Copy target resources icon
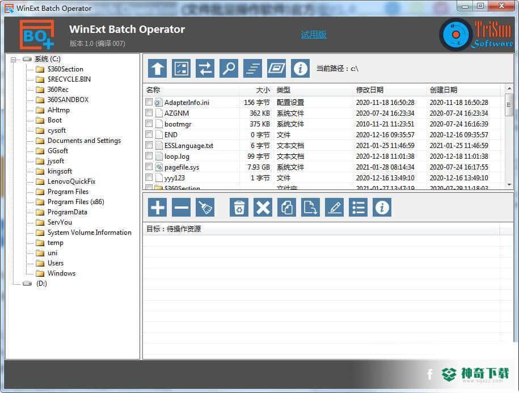 (x=286, y=208)
